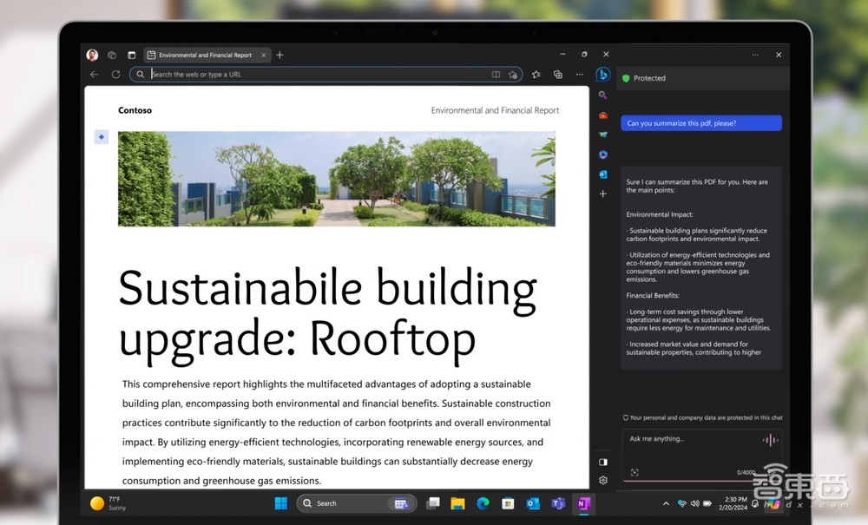
Task: Toggle vertical tabs button
Action: pyautogui.click(x=131, y=55)
